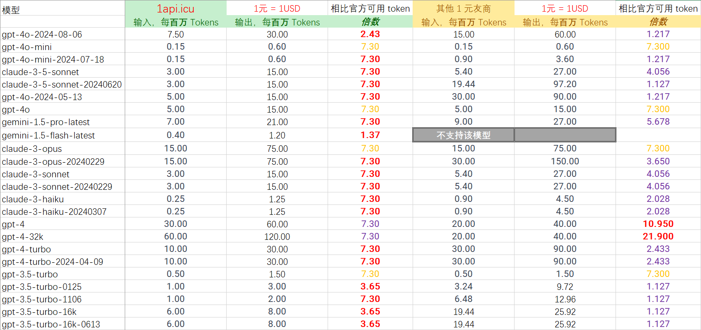
Task: Select the green 倍数 header cell
Action: 370,22
